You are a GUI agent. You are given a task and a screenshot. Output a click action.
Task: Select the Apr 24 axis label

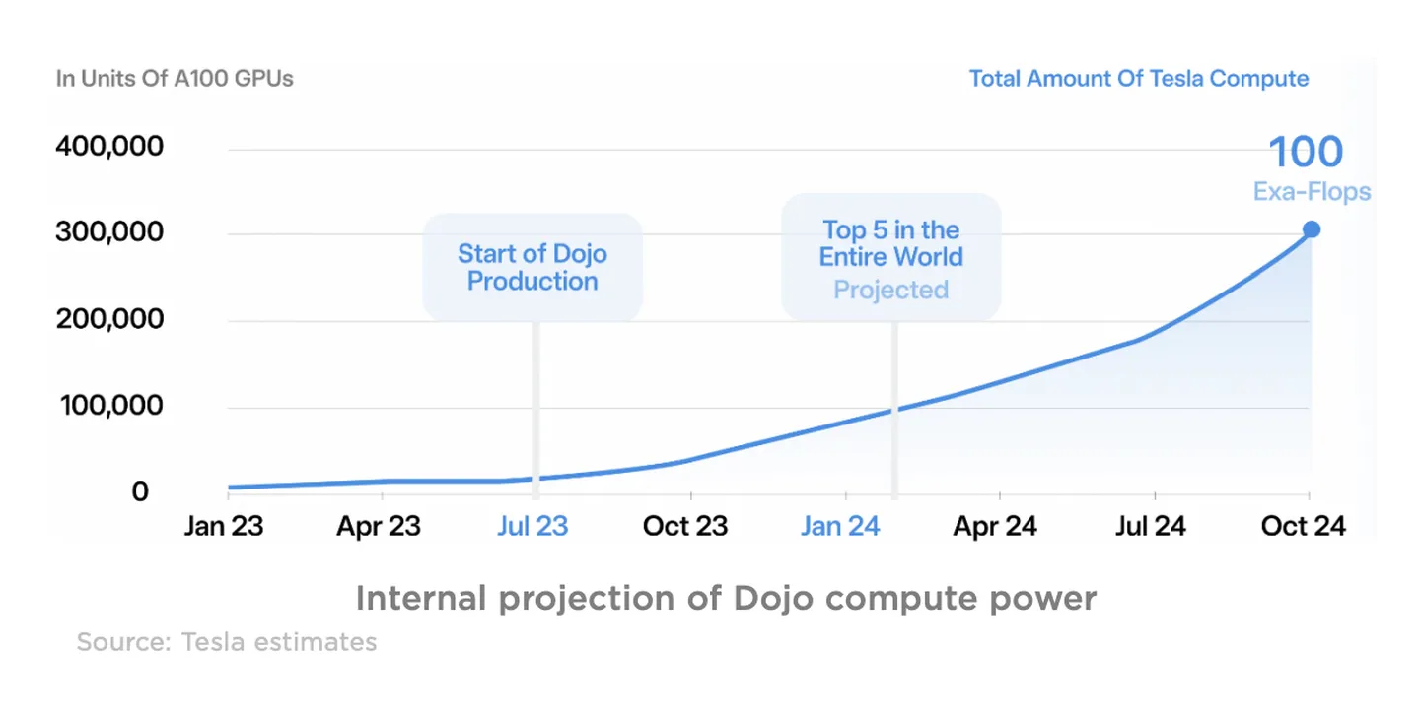coord(995,526)
